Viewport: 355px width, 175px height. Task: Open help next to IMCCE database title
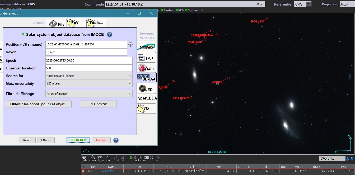(109, 34)
